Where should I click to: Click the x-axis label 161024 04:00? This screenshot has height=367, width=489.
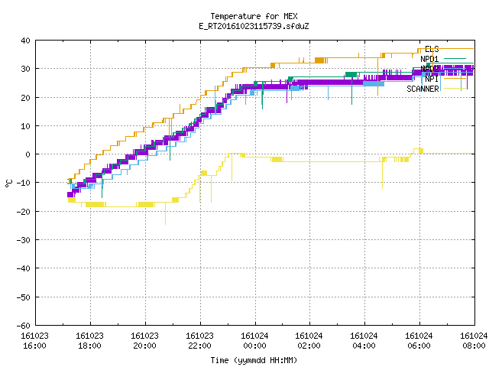pos(364,341)
